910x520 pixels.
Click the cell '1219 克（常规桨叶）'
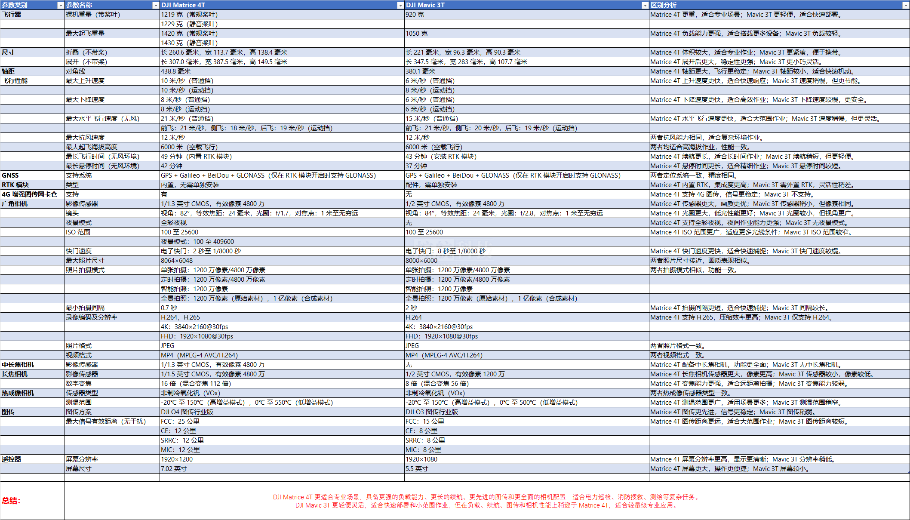282,15
